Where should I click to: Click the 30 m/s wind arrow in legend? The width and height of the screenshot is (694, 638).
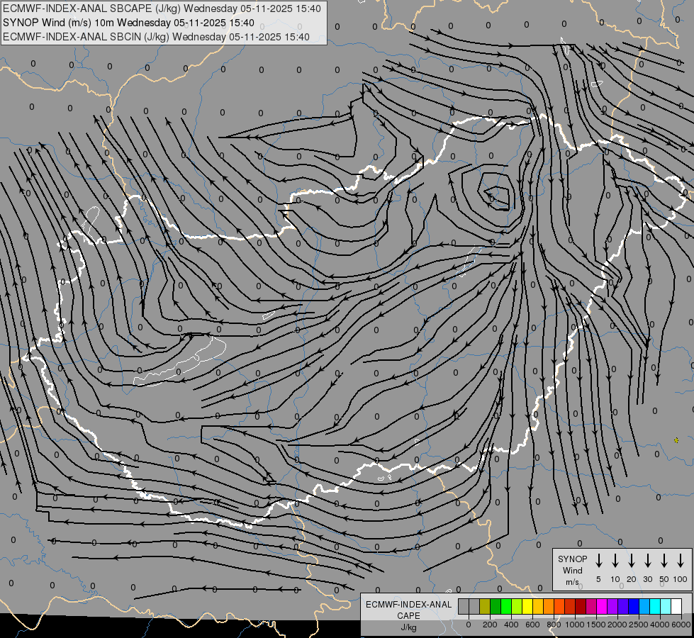(647, 561)
